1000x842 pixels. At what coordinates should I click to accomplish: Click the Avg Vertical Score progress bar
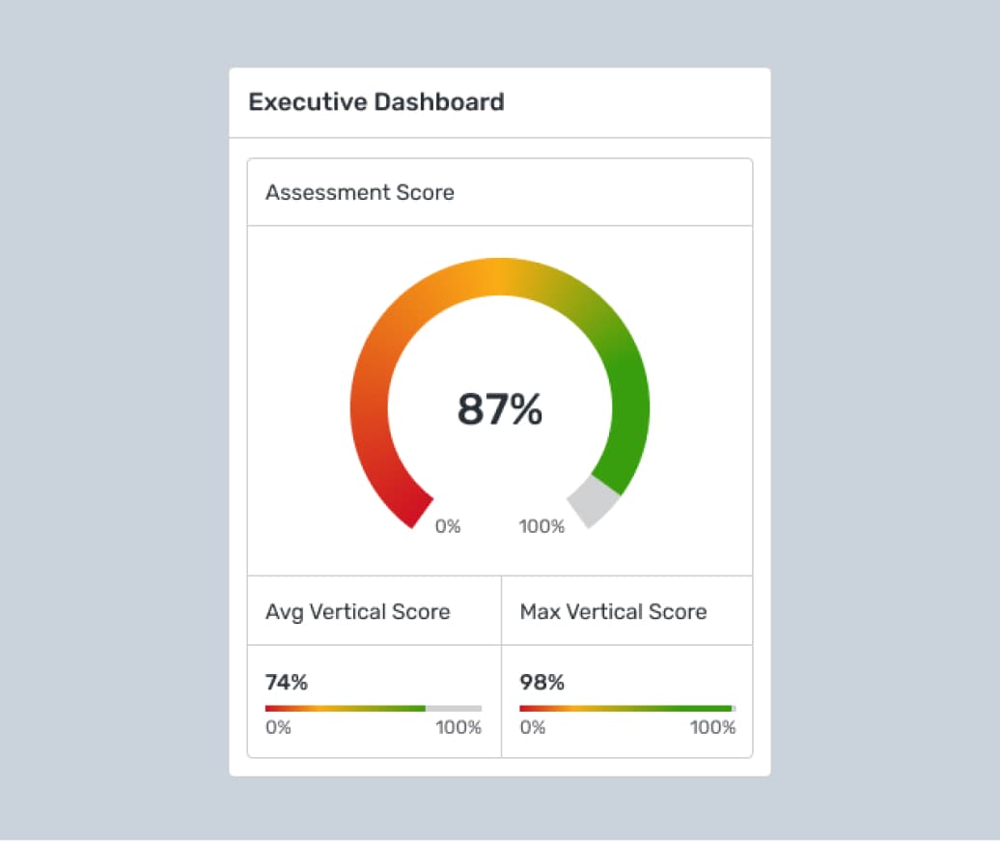point(346,708)
